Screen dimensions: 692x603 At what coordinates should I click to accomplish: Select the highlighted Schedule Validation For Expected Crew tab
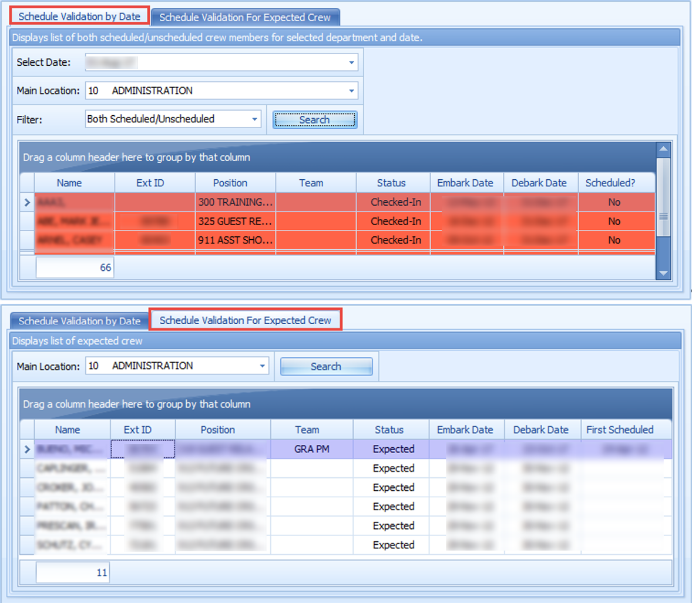coord(246,320)
